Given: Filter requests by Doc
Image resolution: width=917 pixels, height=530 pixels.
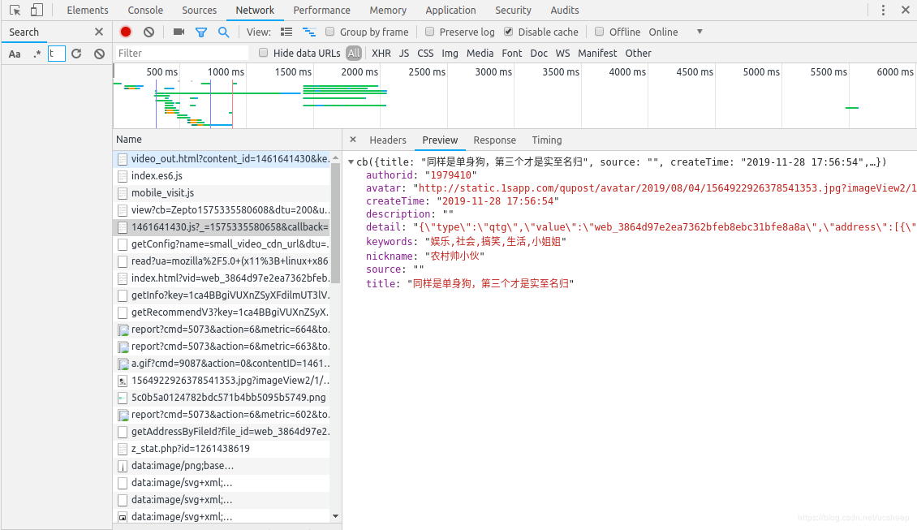Looking at the screenshot, I should 539,54.
